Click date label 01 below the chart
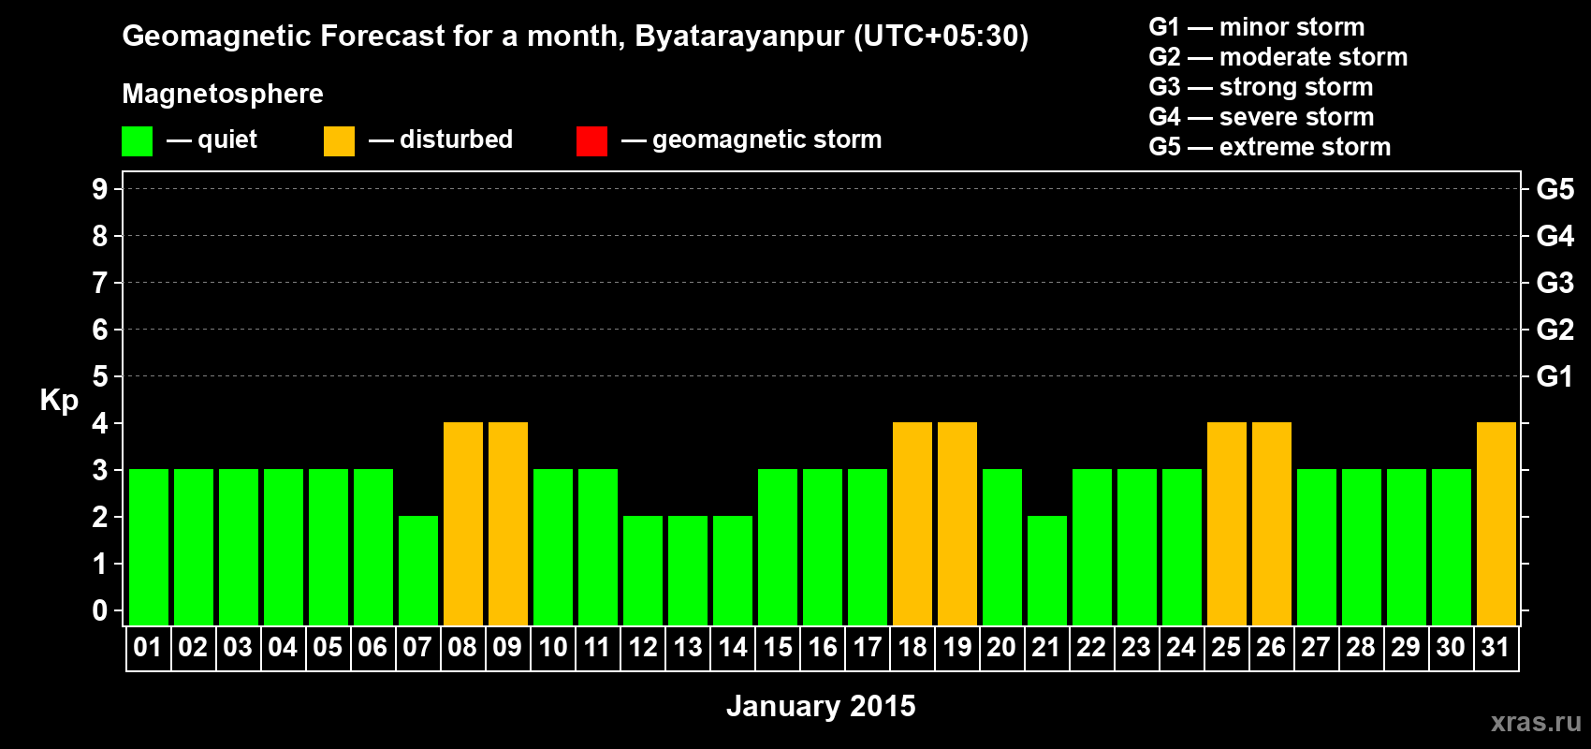Image resolution: width=1591 pixels, height=749 pixels. (148, 647)
